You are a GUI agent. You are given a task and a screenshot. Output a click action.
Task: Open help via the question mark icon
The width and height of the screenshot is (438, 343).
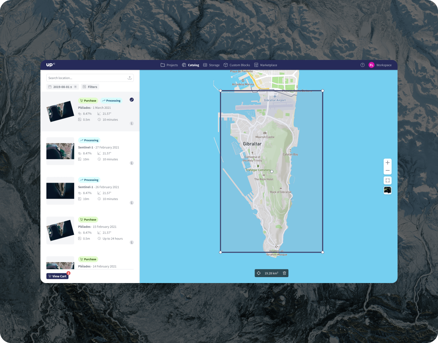tap(362, 65)
